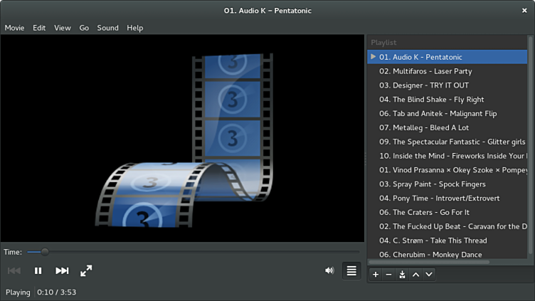
Task: Move playlist item down
Action: point(429,275)
